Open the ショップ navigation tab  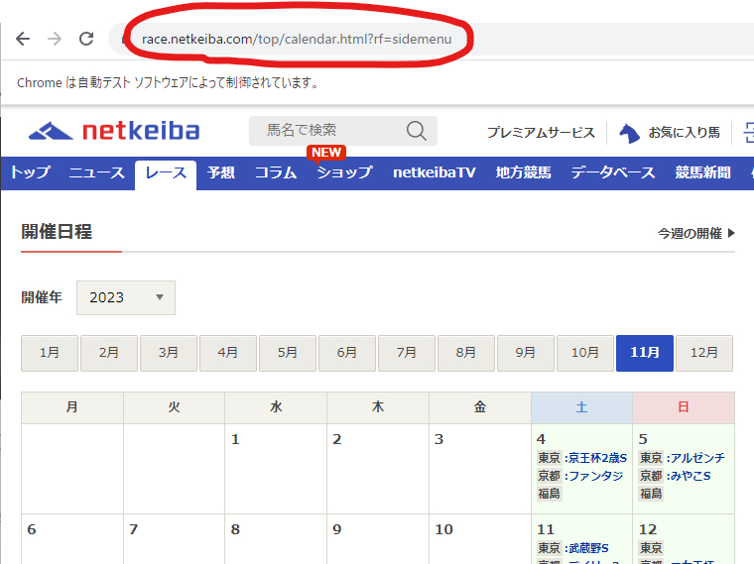coord(345,172)
